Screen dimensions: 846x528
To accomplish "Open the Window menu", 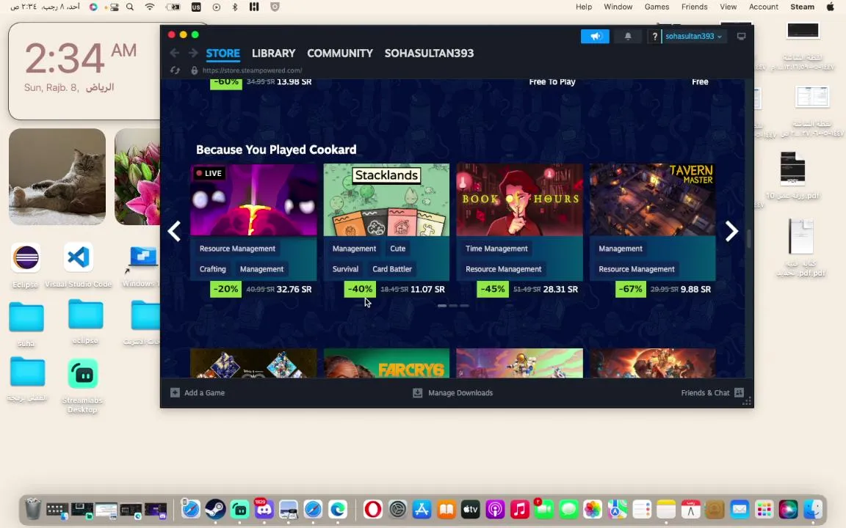I will point(618,7).
